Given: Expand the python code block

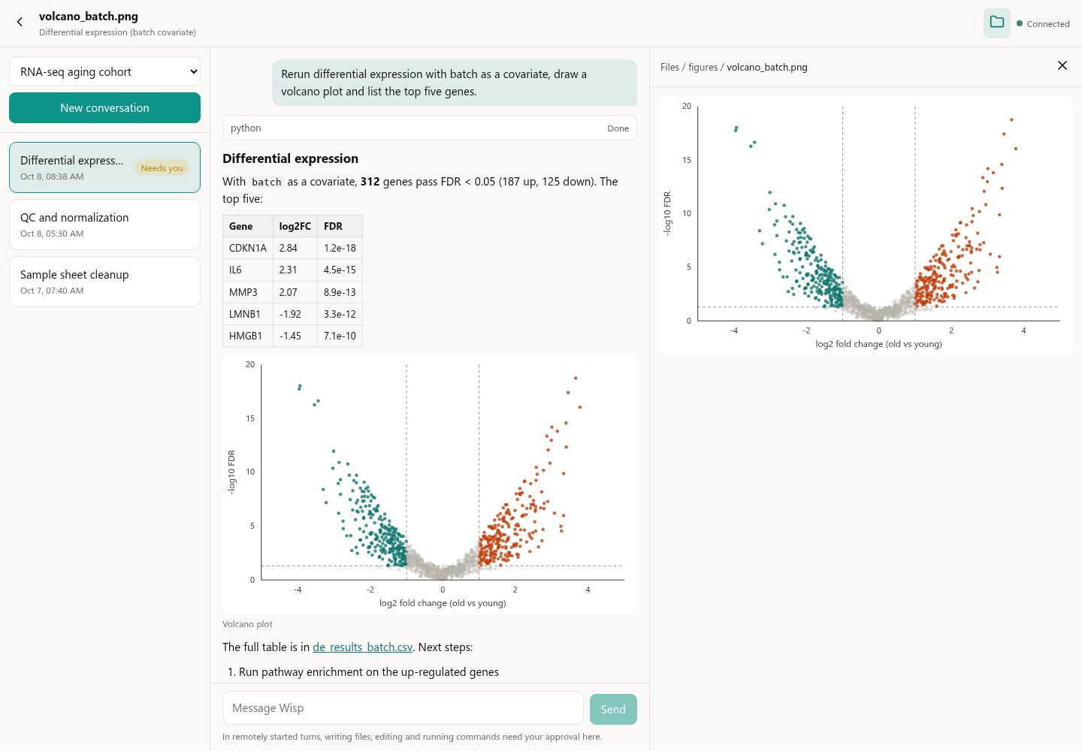Looking at the screenshot, I should [x=430, y=128].
